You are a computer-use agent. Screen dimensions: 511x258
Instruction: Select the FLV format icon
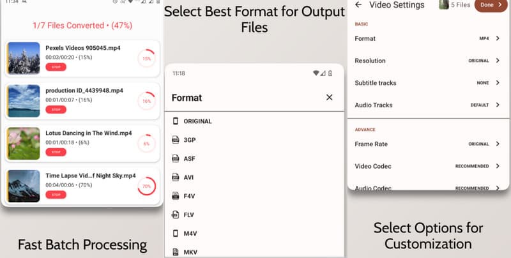pyautogui.click(x=176, y=215)
